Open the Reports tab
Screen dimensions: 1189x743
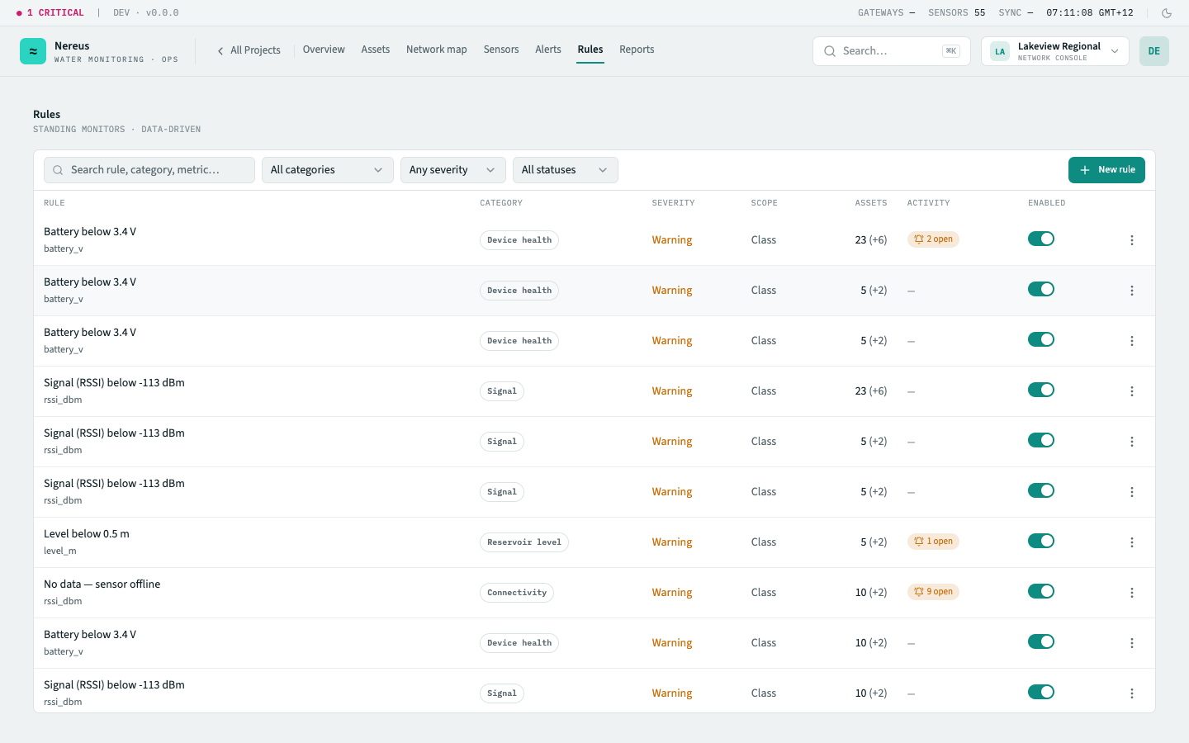point(637,50)
